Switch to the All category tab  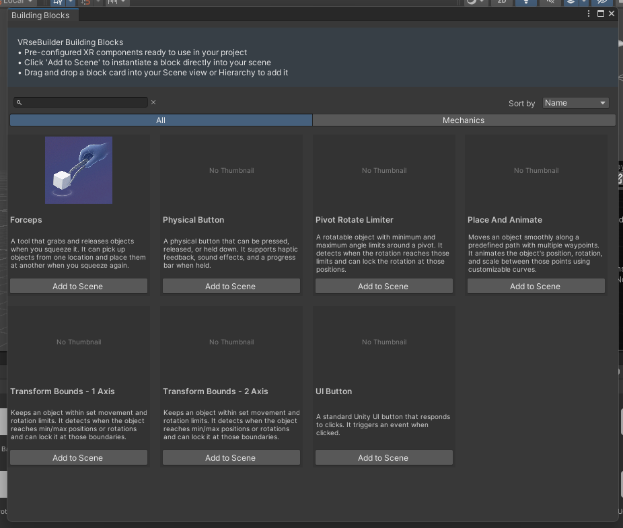click(161, 120)
